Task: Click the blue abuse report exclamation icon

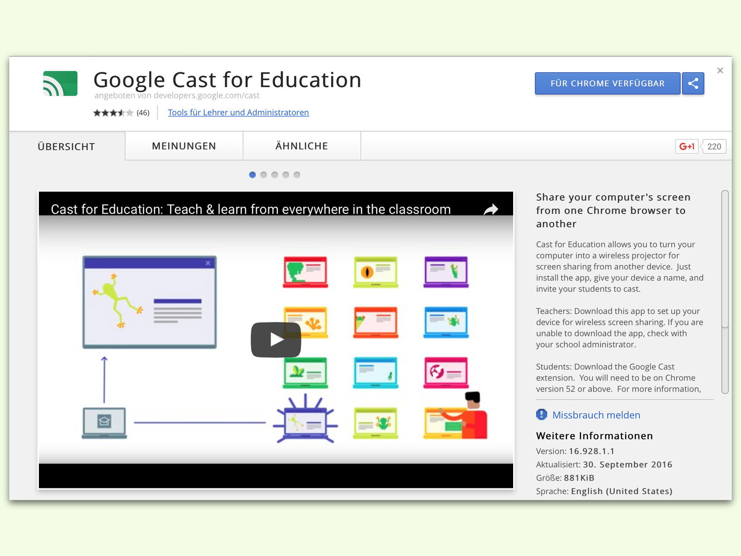Action: pos(541,415)
